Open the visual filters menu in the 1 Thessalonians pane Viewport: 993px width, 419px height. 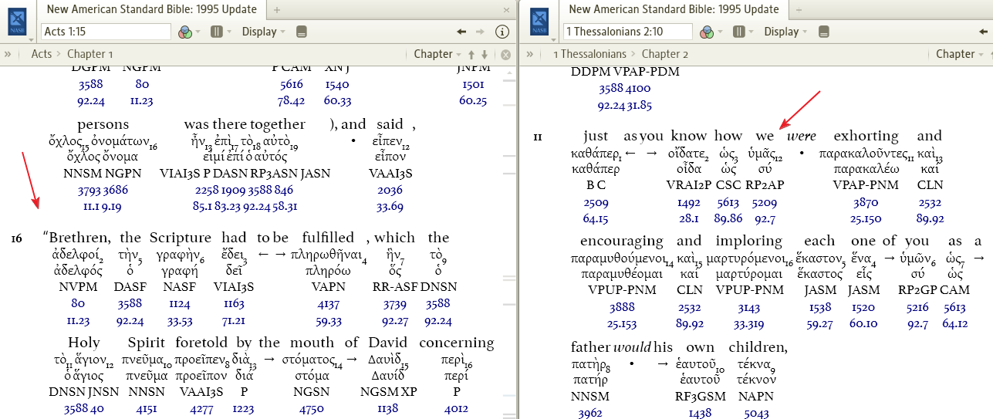pos(707,32)
